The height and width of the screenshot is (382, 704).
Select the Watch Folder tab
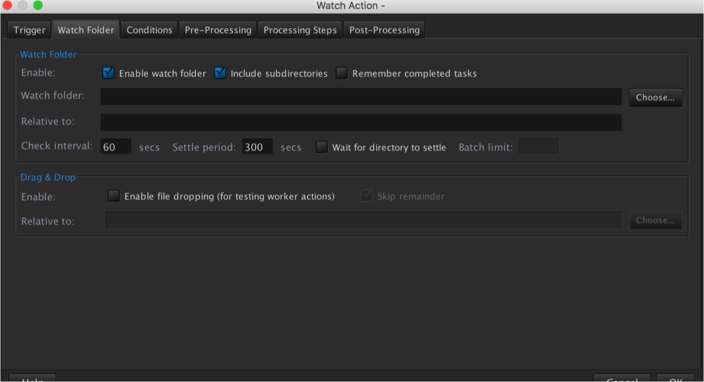86,30
